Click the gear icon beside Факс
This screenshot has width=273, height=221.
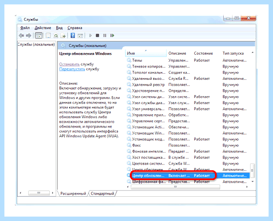tap(129, 145)
